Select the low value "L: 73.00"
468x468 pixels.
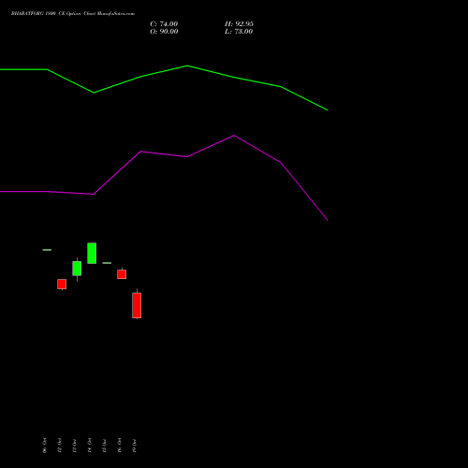coord(239,32)
